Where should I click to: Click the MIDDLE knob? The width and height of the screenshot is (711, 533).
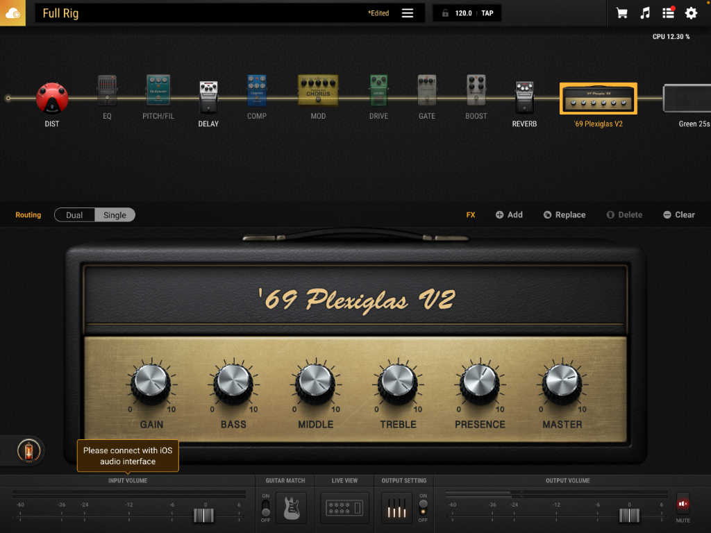316,383
